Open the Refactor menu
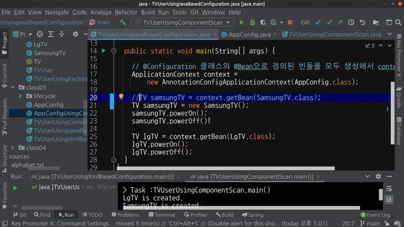Screen dimensions: 404x227 [x=126, y=12]
